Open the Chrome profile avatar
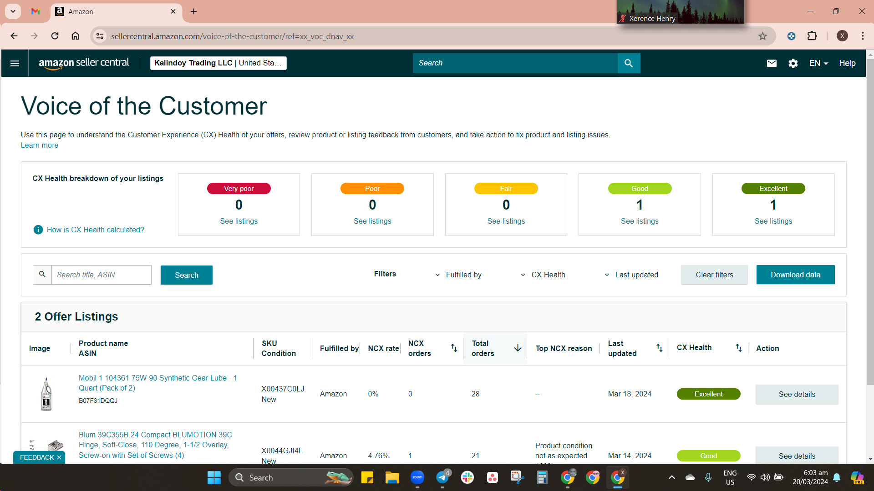This screenshot has width=874, height=491. 842,36
